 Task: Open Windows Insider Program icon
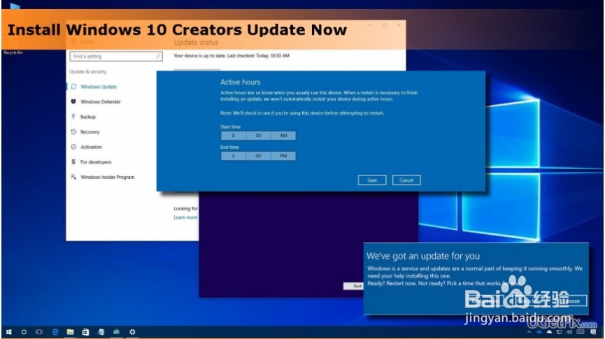coord(73,177)
